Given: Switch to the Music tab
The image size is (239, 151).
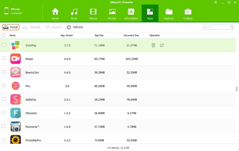Looking at the screenshot, I should coord(74,14).
